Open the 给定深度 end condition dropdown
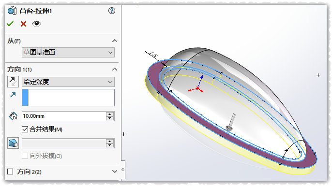The image size is (332, 186). [68, 82]
